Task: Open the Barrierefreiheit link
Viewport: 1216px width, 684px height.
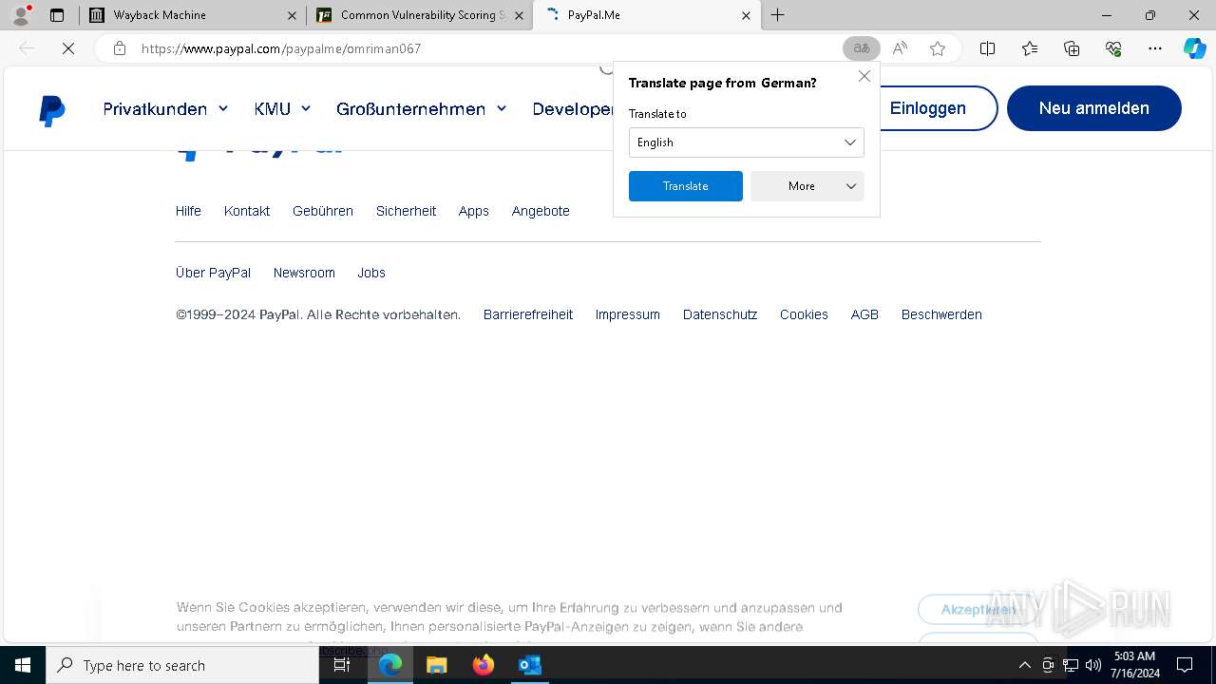Action: (x=528, y=314)
